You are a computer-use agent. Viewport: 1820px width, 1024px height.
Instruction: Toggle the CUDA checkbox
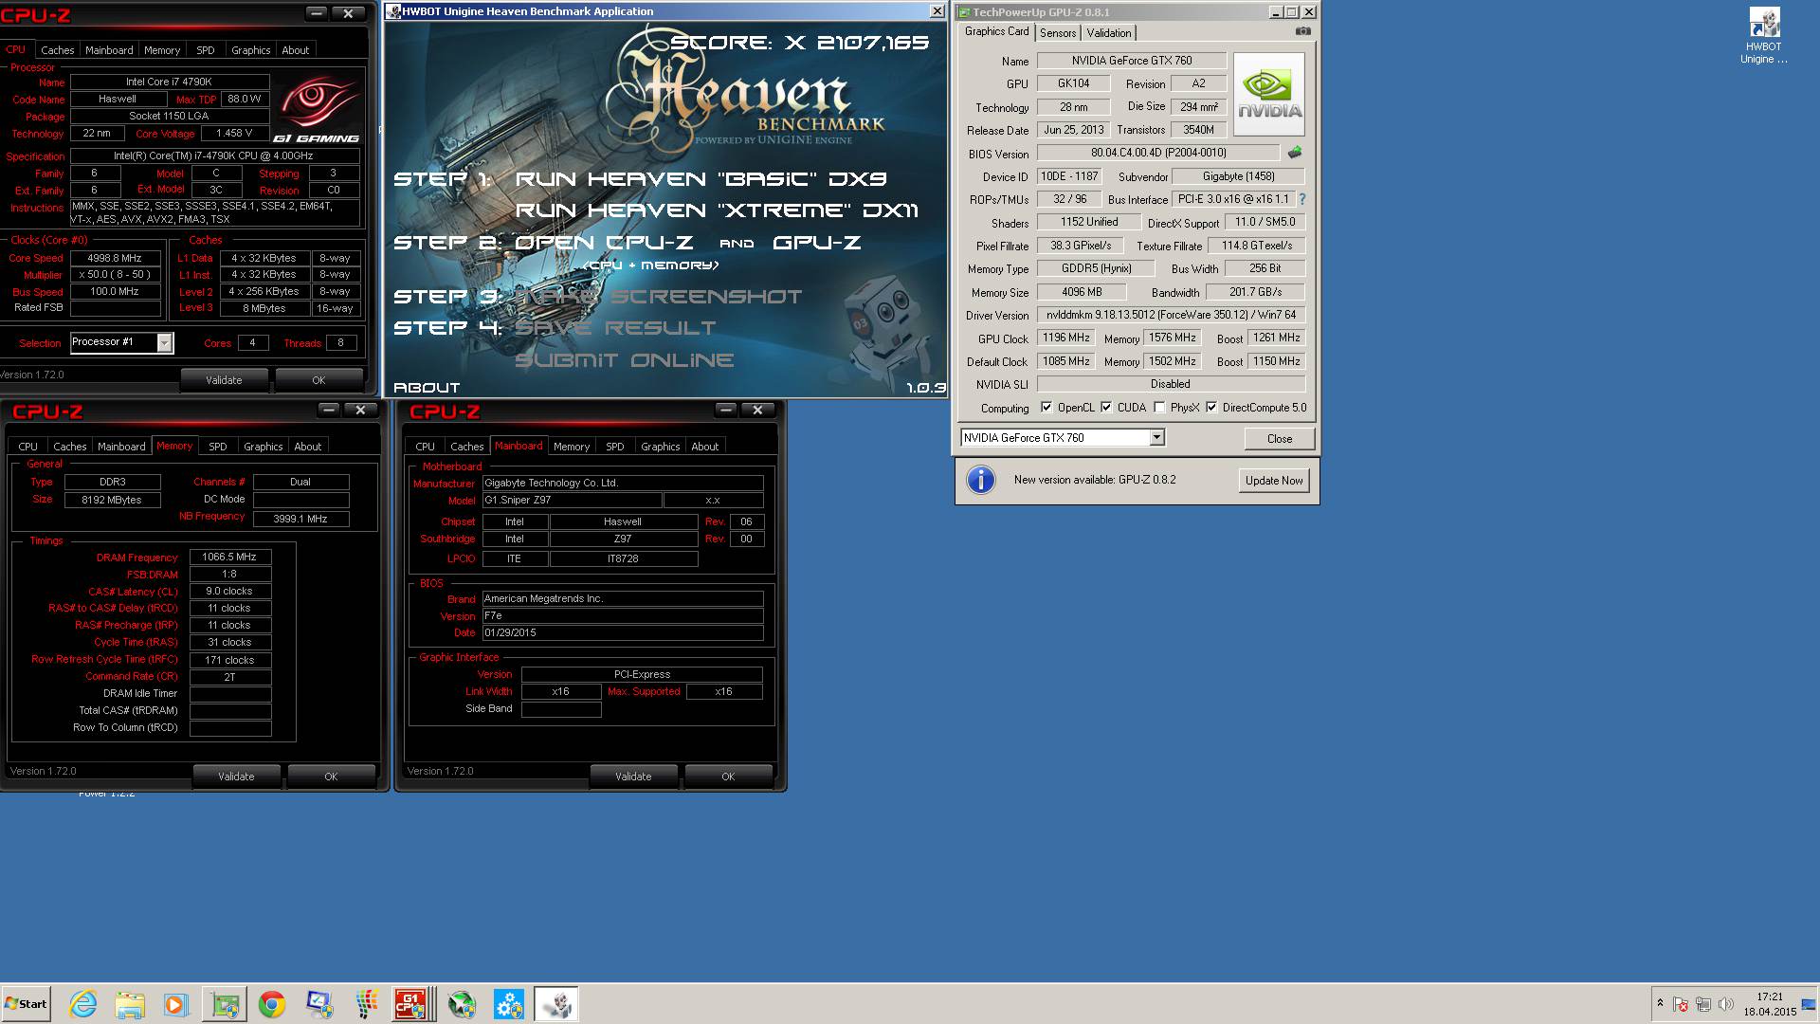(1106, 408)
